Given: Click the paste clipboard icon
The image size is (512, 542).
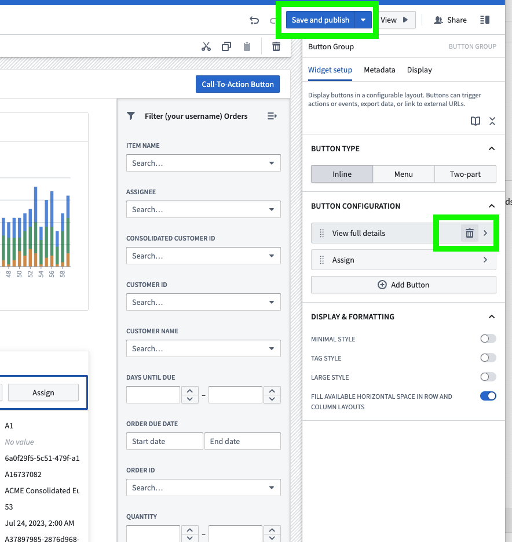Looking at the screenshot, I should pos(247,47).
